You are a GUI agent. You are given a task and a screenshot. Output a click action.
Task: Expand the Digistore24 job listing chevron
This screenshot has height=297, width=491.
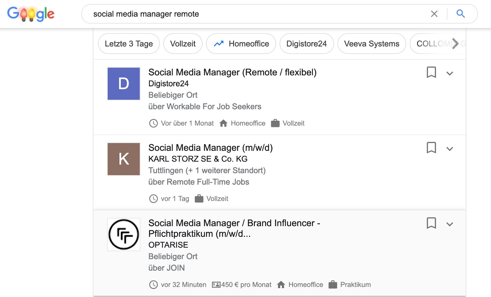pos(450,73)
